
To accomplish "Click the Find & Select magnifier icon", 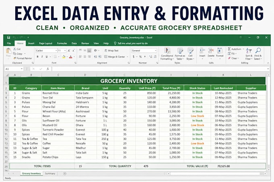I will (x=258, y=51).
